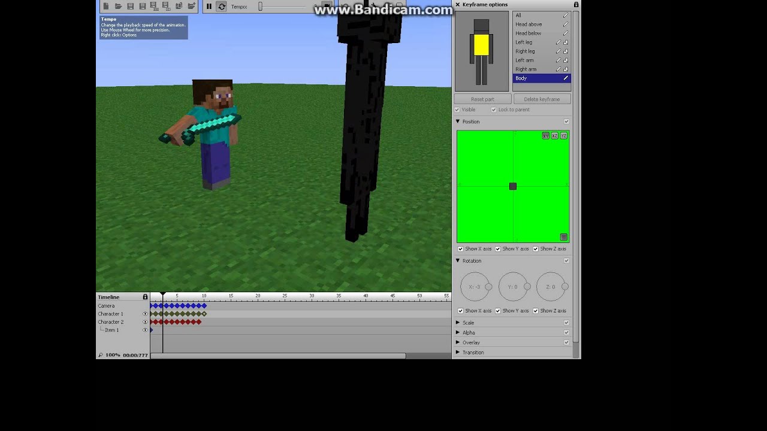Screen dimensions: 767x431
Task: Click the Z rotation dial
Action: 551,287
